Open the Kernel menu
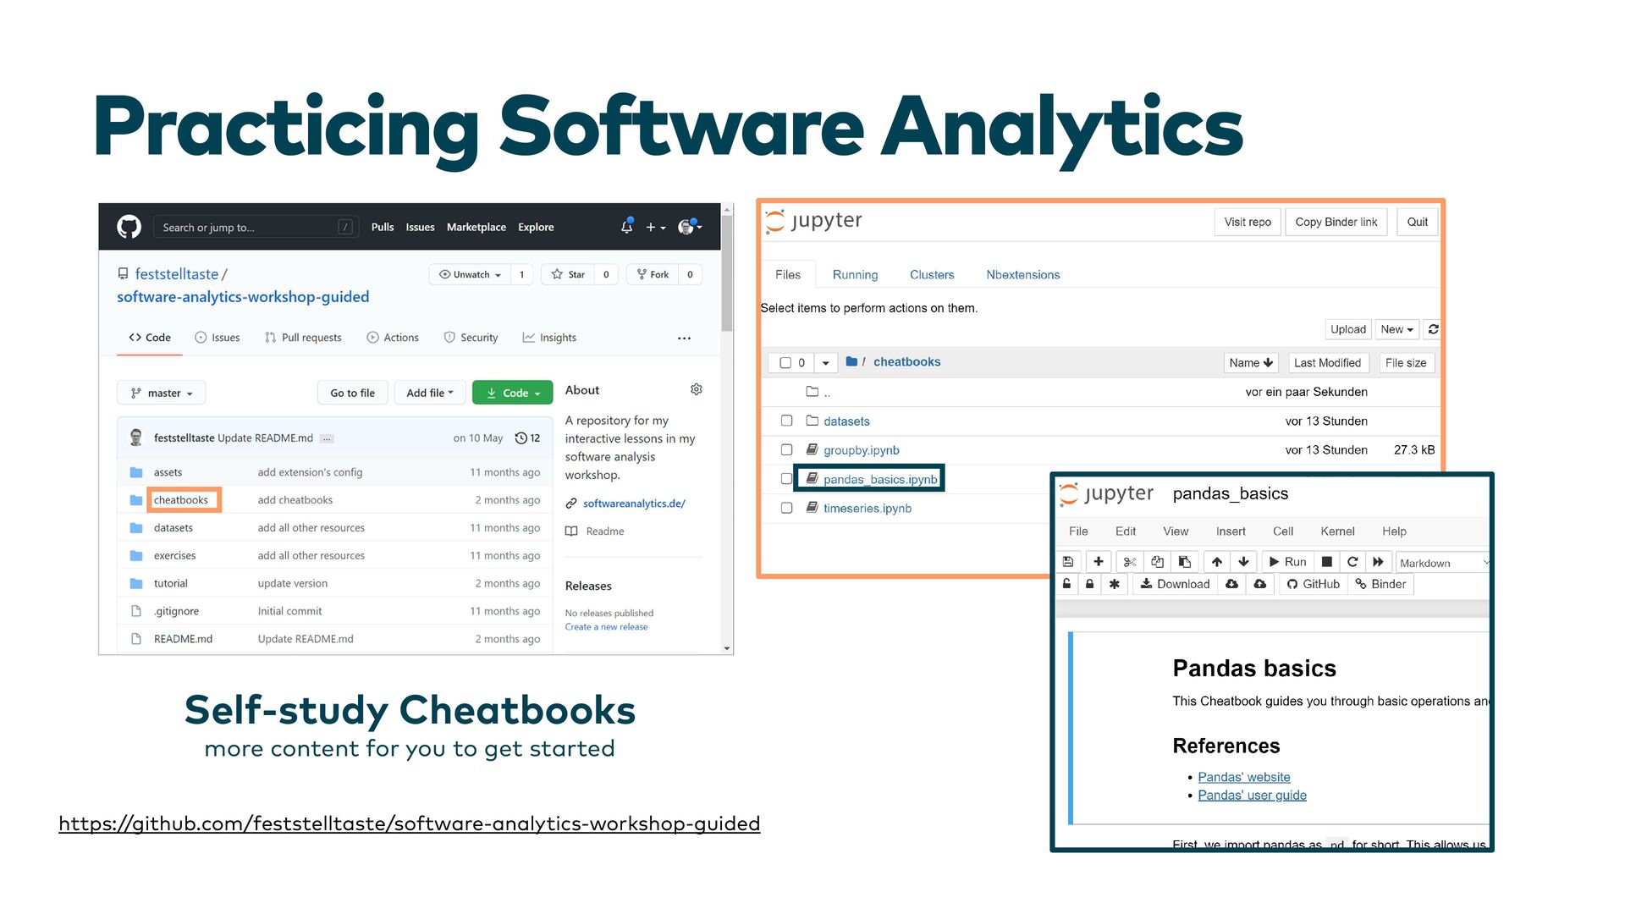Image resolution: width=1625 pixels, height=914 pixels. pyautogui.click(x=1337, y=531)
